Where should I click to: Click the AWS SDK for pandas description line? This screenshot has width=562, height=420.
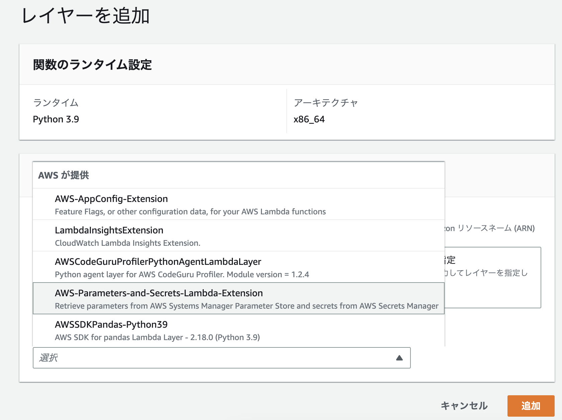click(x=158, y=337)
